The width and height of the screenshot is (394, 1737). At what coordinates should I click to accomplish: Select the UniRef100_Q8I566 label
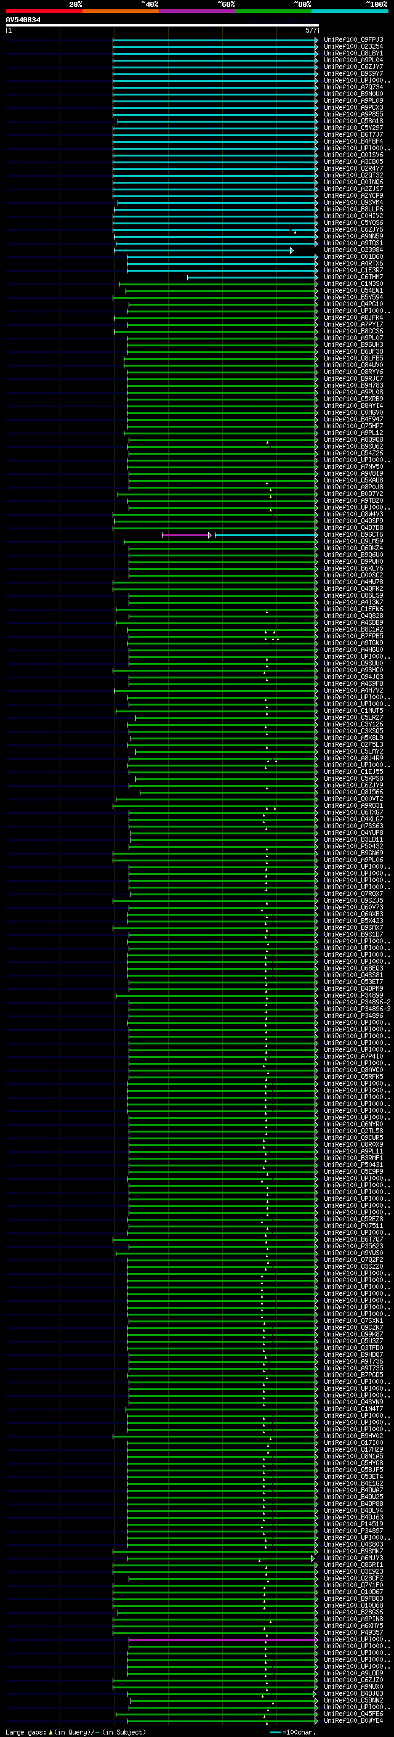353,792
